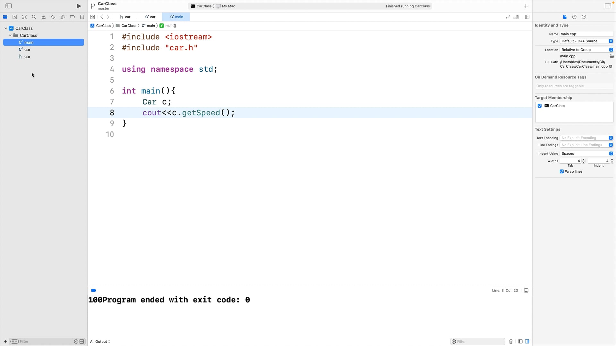Show the Quick Help inspector
Image resolution: width=616 pixels, height=346 pixels.
click(x=584, y=17)
